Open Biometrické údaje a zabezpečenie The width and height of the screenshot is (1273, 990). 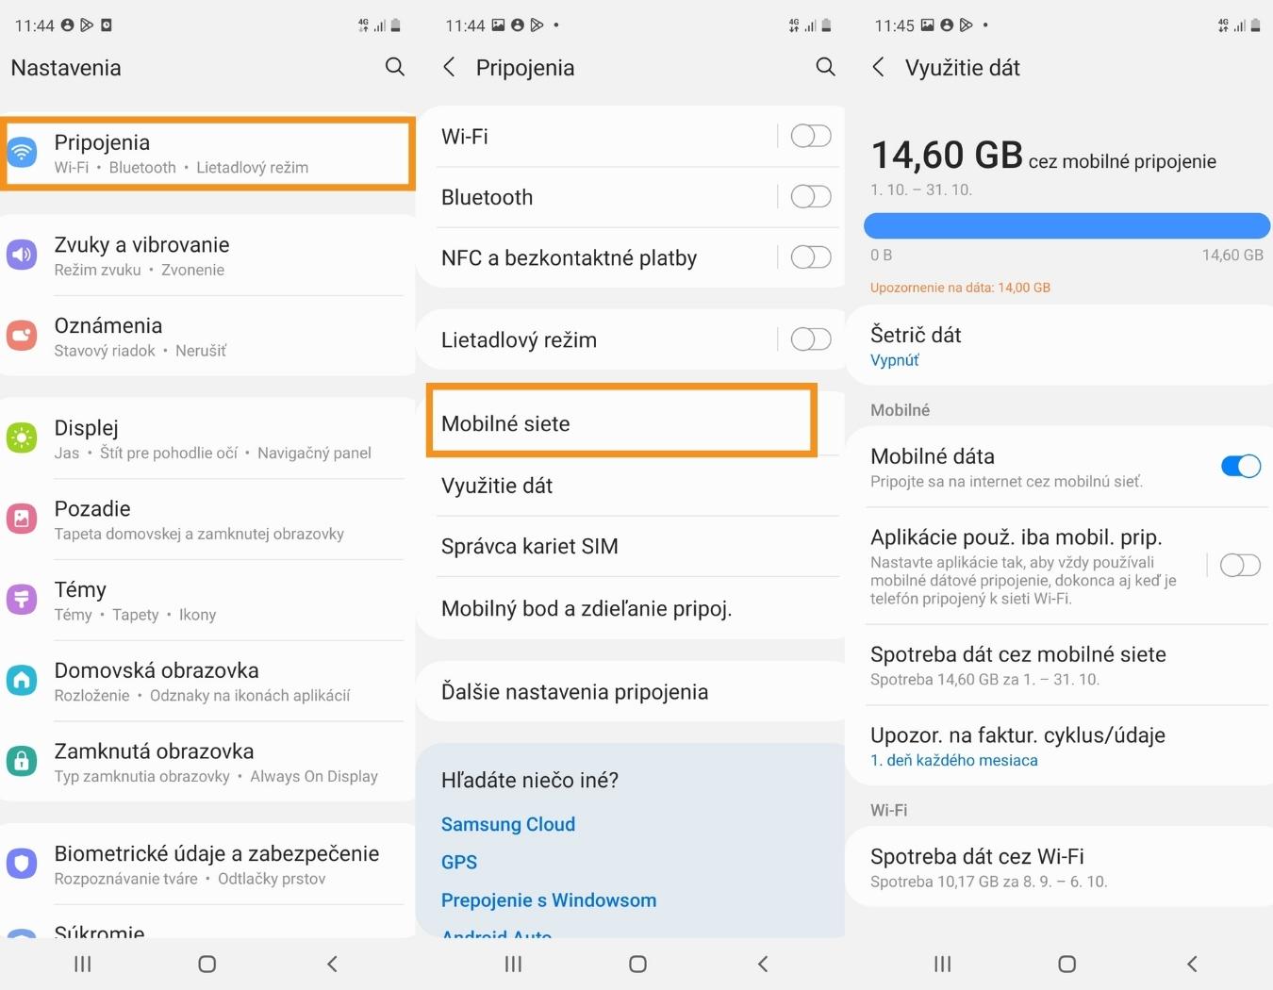pos(207,865)
